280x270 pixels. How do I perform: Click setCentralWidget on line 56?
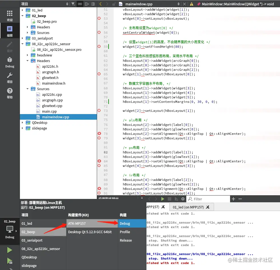pos(139,33)
